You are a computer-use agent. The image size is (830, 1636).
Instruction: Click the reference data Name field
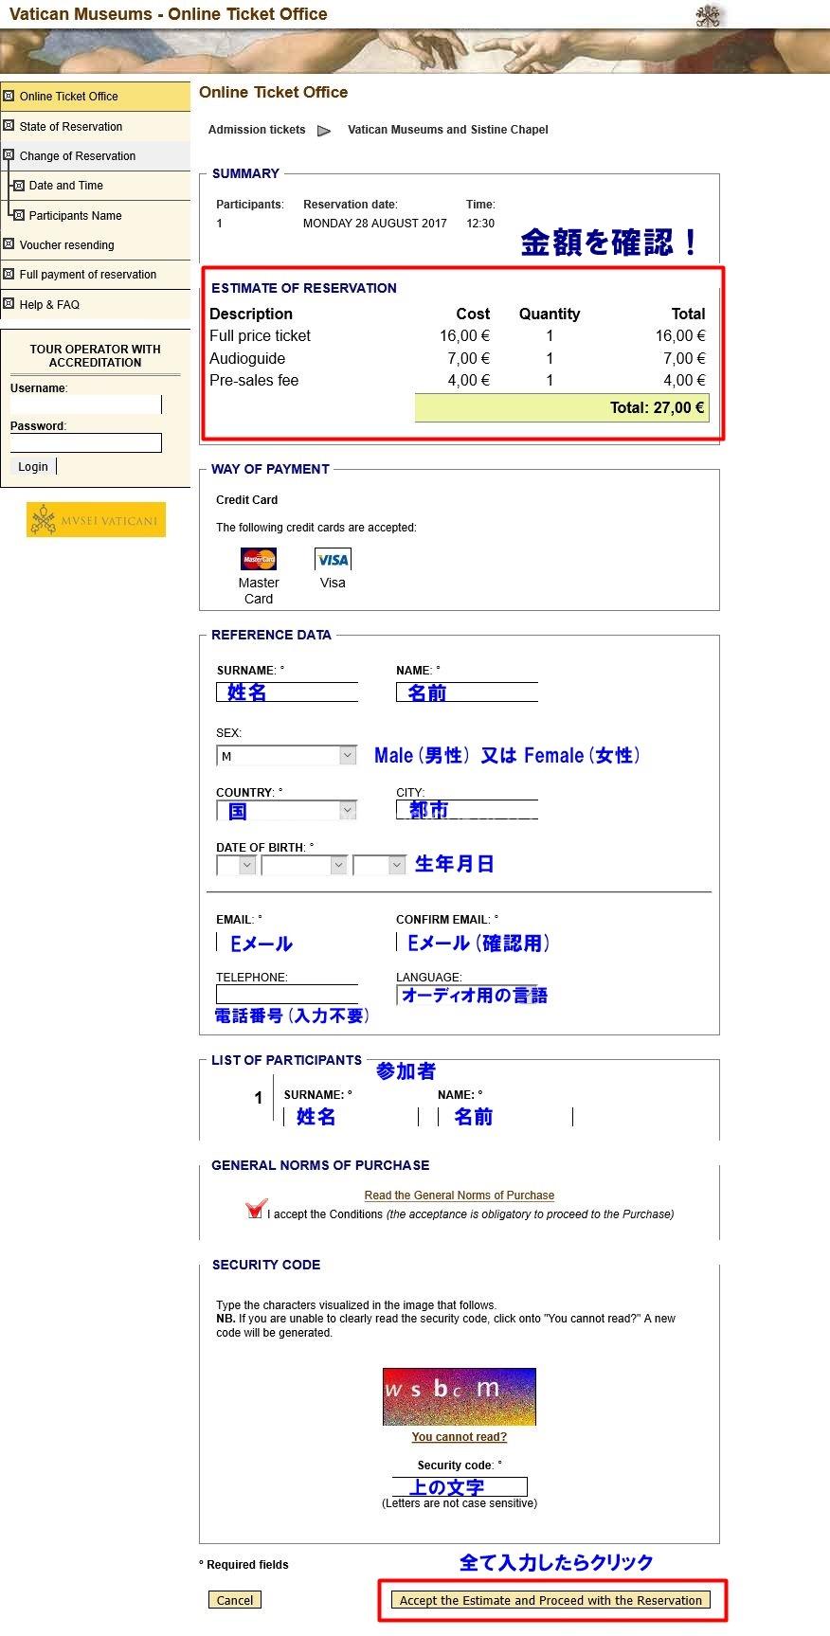[467, 692]
